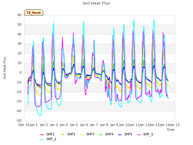
Task: Click the 30 y-axis tick label
Action: (19, 43)
